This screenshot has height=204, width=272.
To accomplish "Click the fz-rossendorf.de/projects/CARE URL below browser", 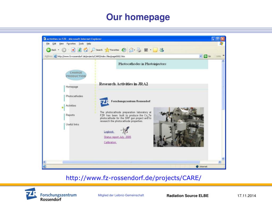I will [134, 178].
